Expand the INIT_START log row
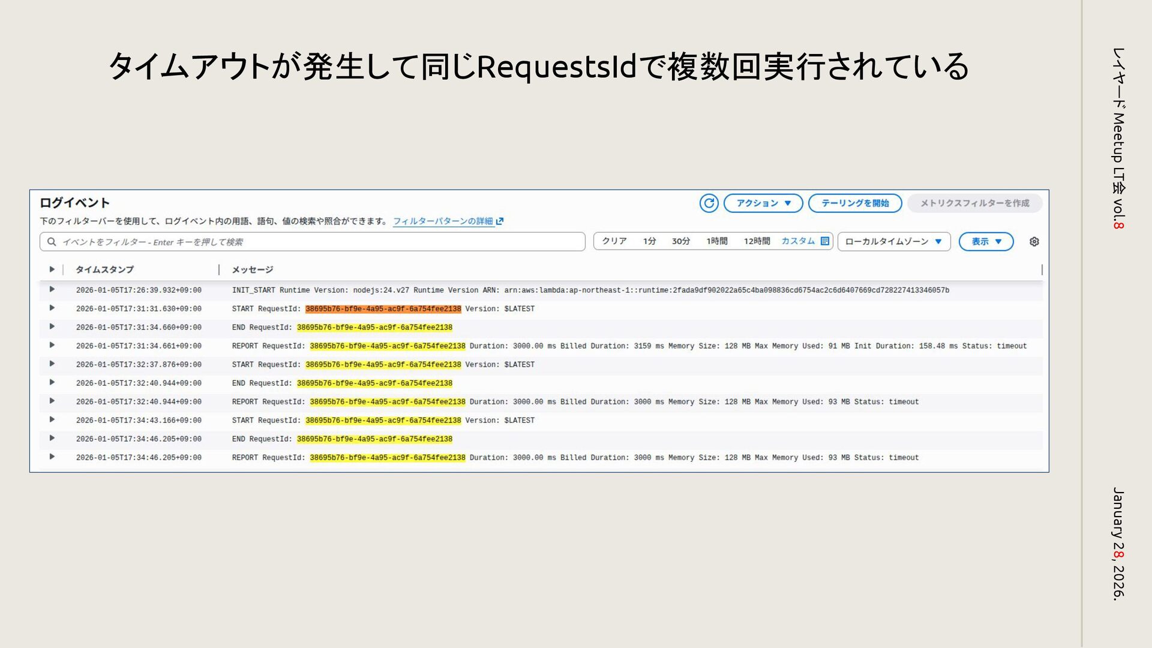This screenshot has height=648, width=1152. (x=52, y=290)
